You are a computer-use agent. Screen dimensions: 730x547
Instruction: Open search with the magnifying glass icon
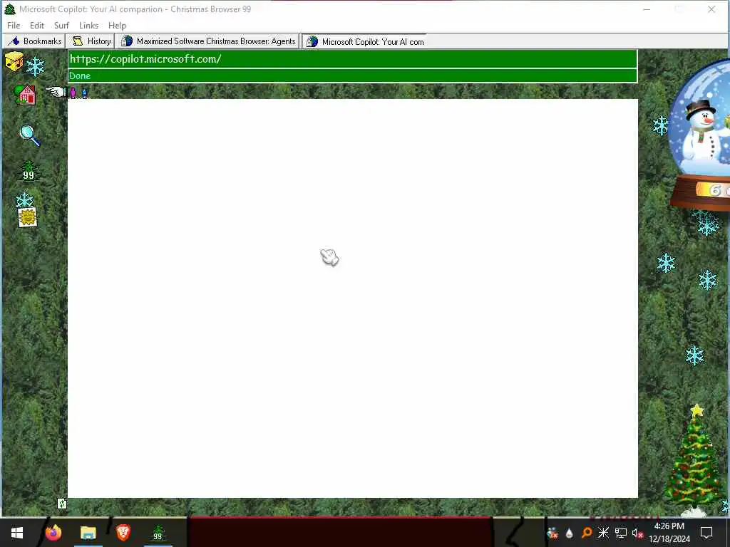click(x=30, y=135)
